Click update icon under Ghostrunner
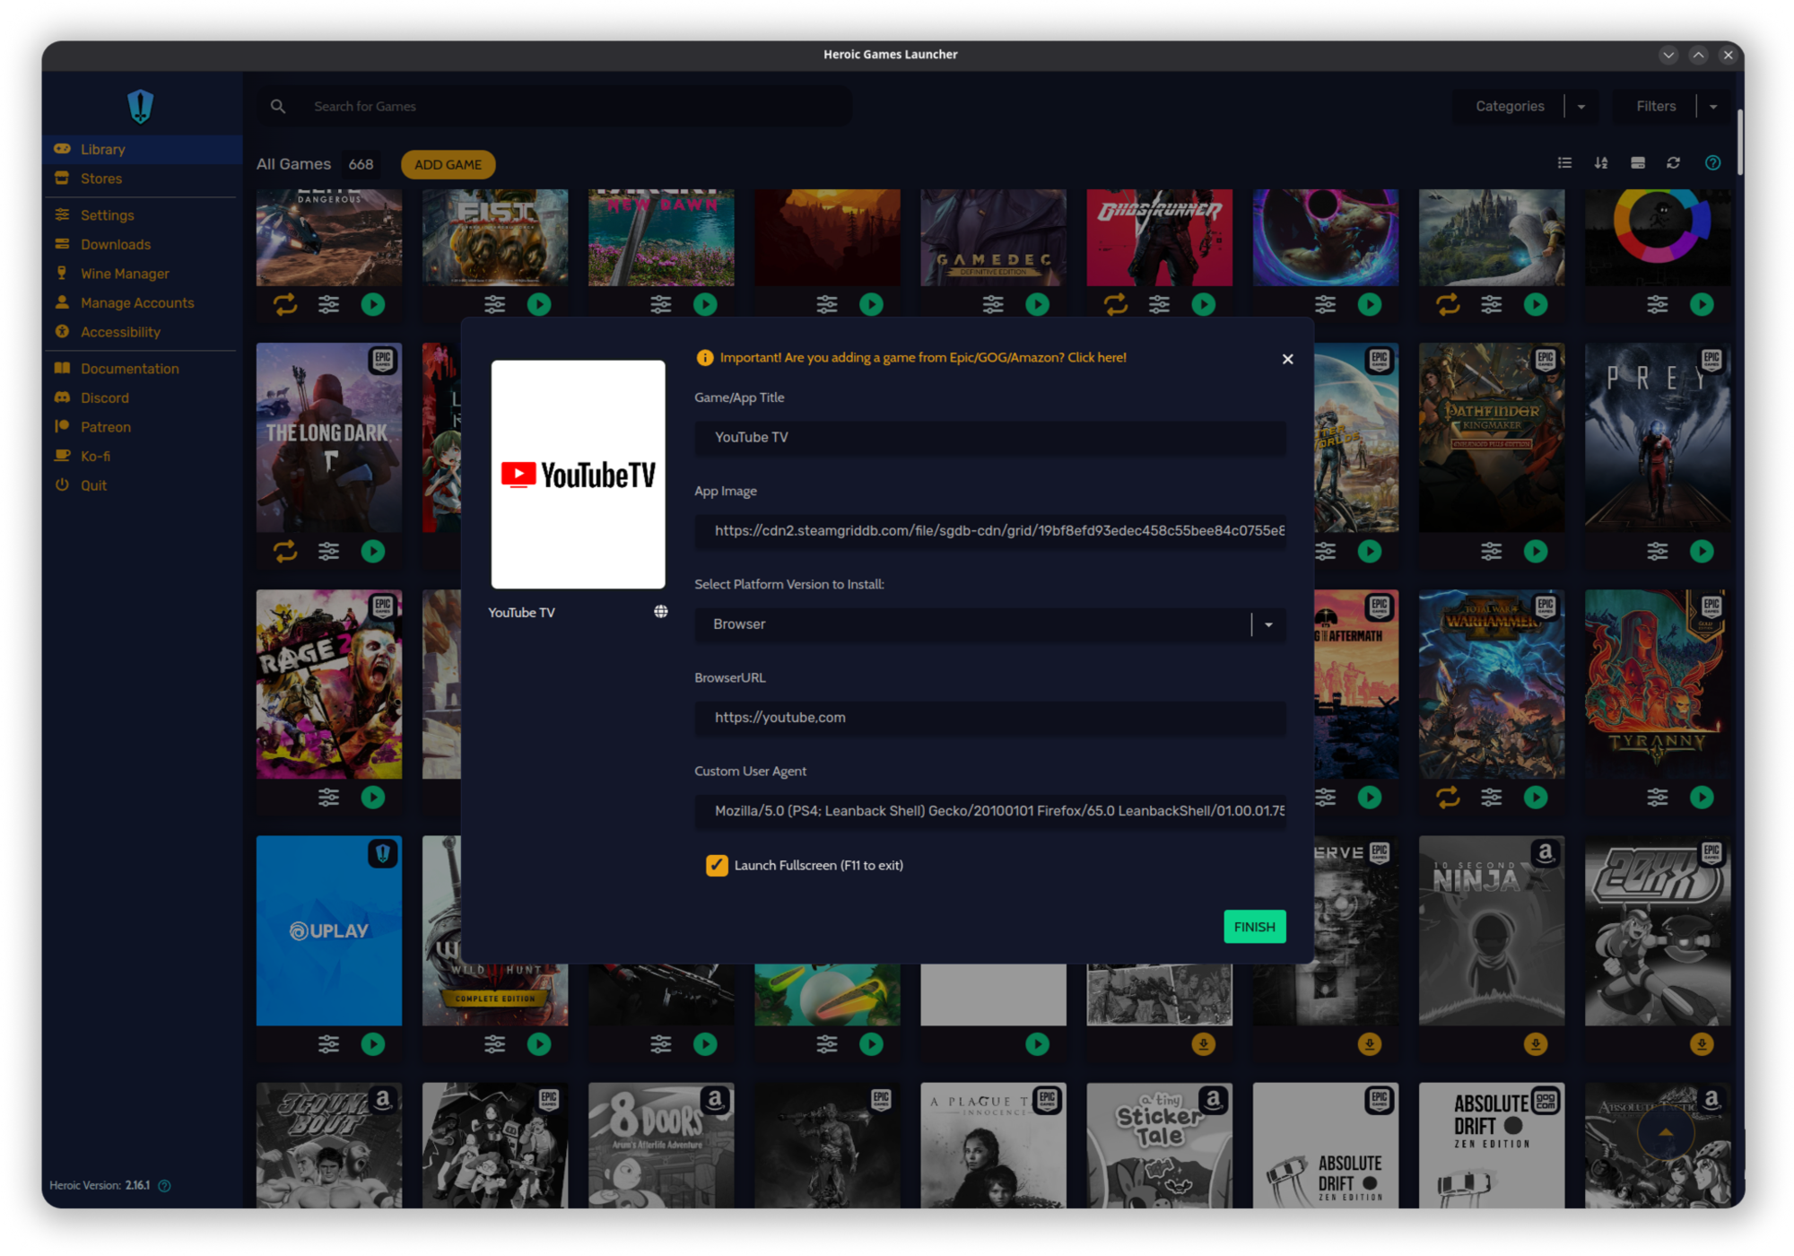 tap(1116, 304)
